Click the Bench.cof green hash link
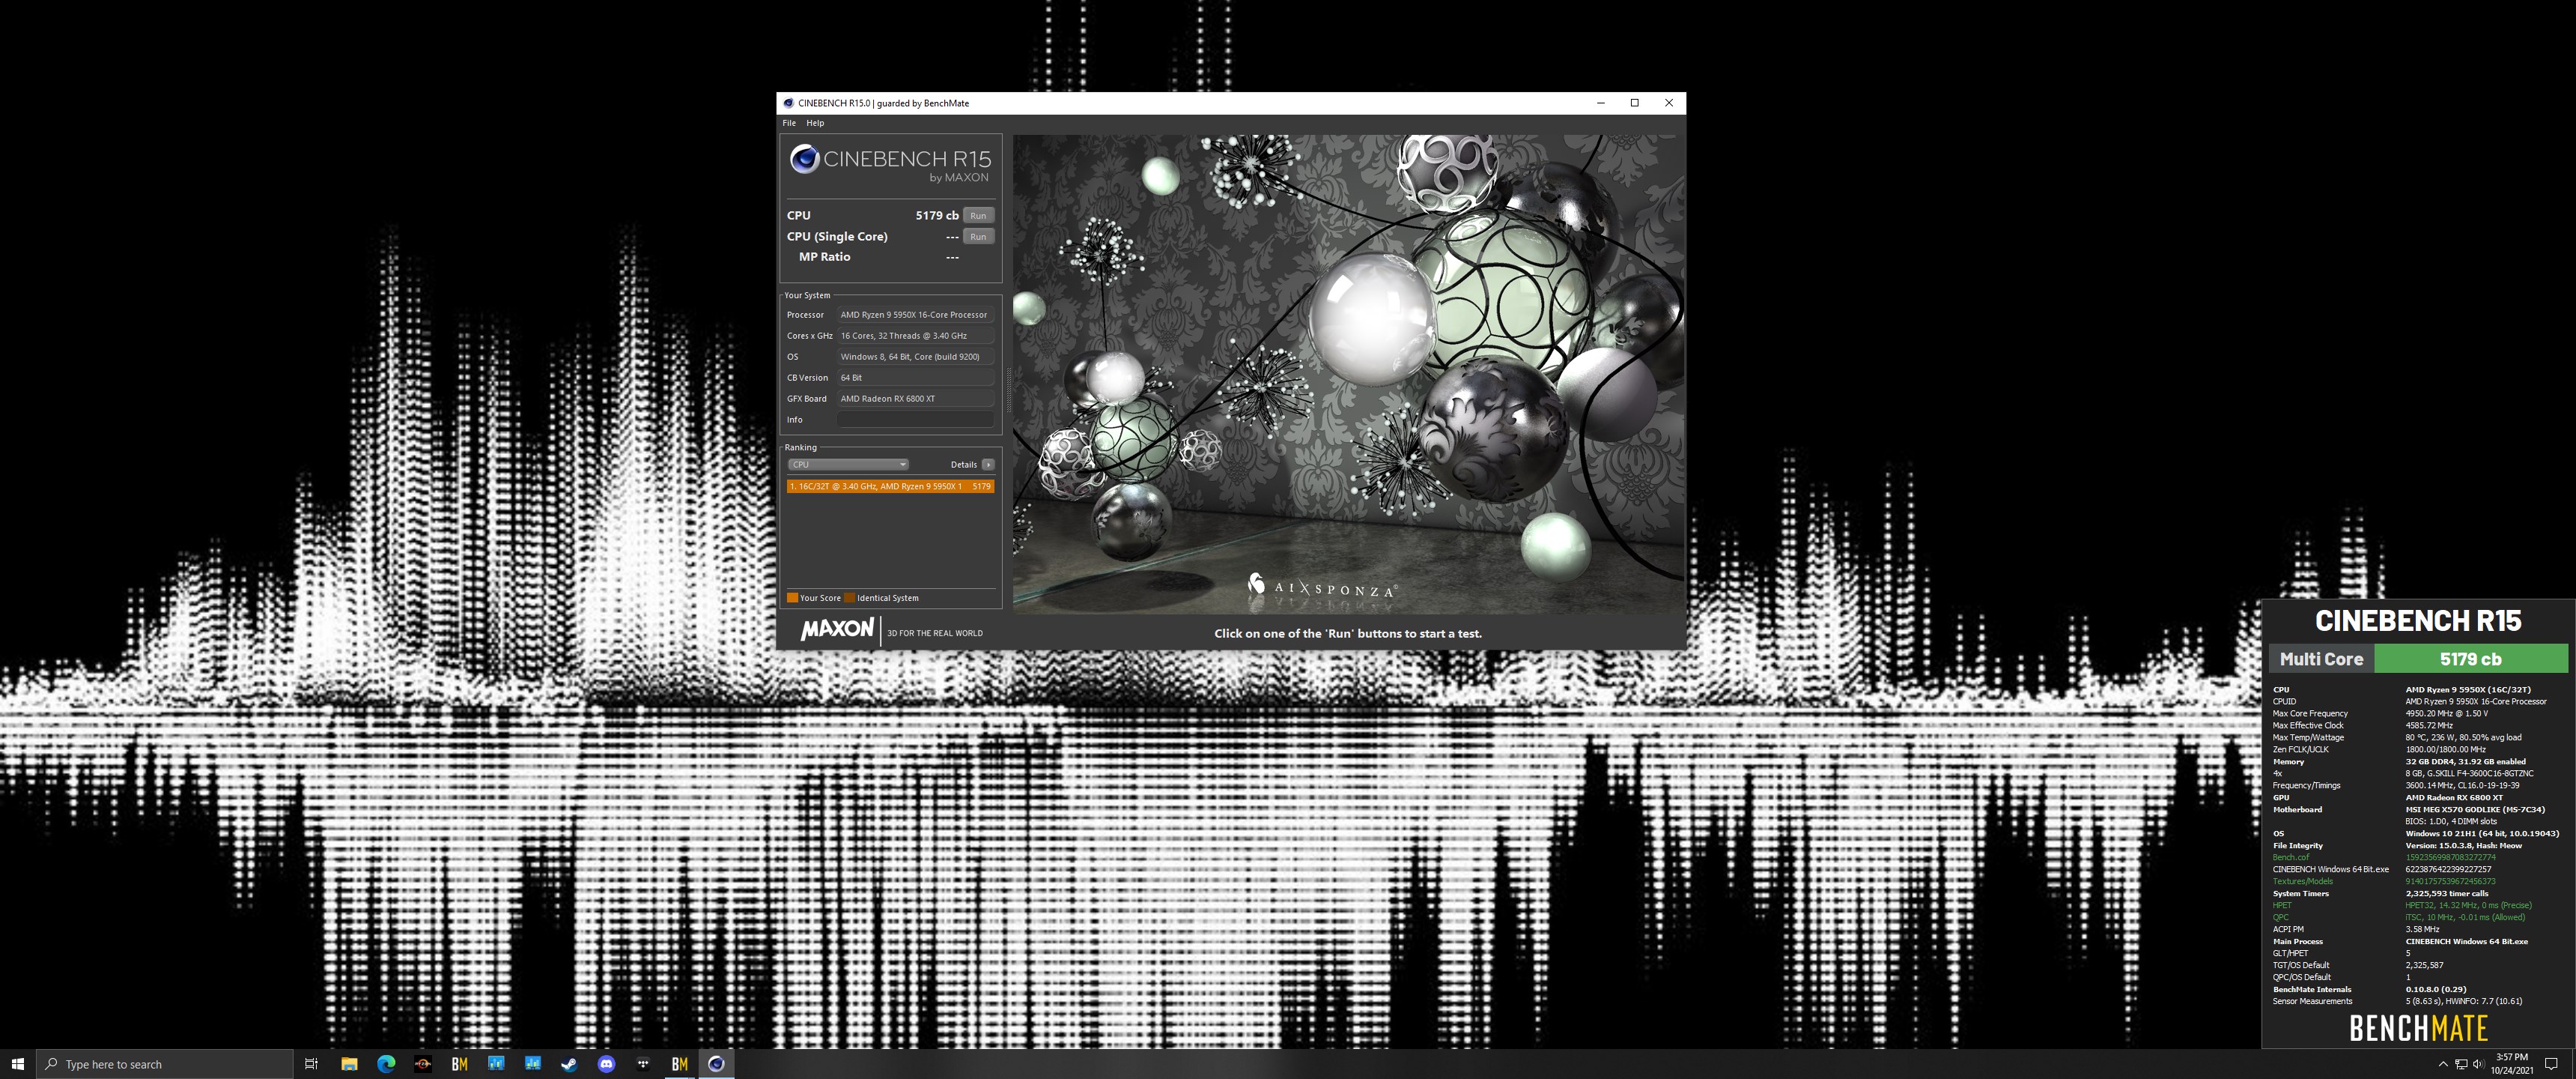This screenshot has height=1079, width=2576. [2450, 856]
